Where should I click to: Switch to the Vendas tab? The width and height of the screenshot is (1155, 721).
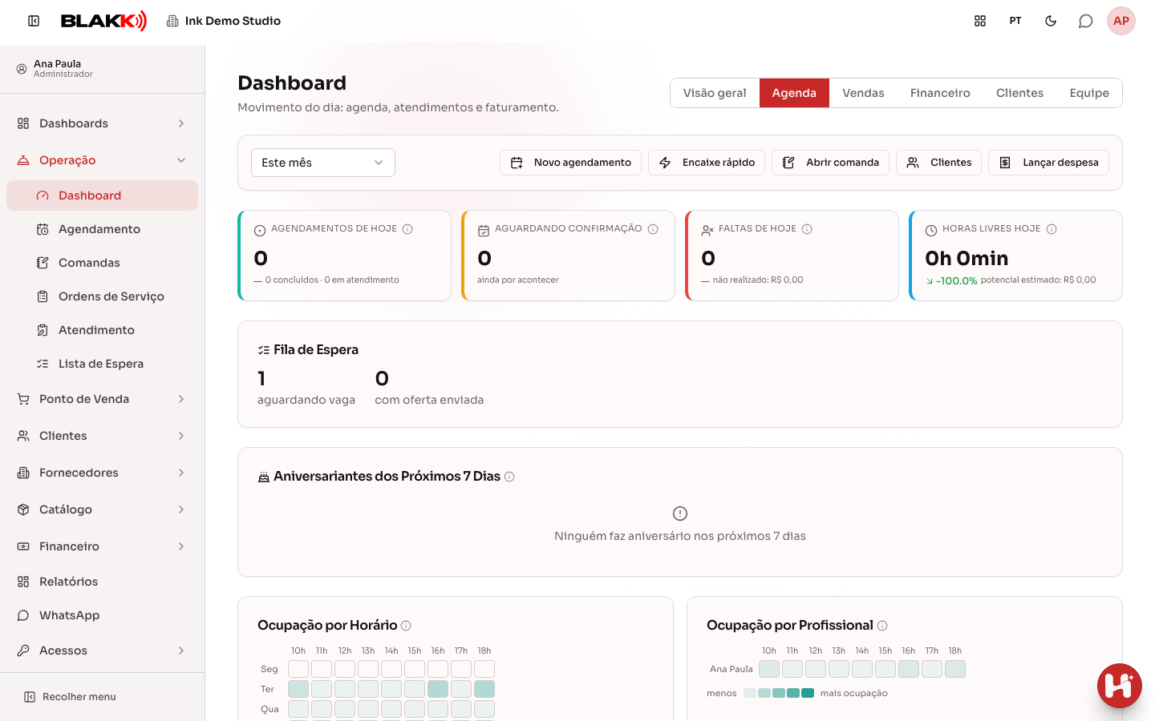pos(863,93)
